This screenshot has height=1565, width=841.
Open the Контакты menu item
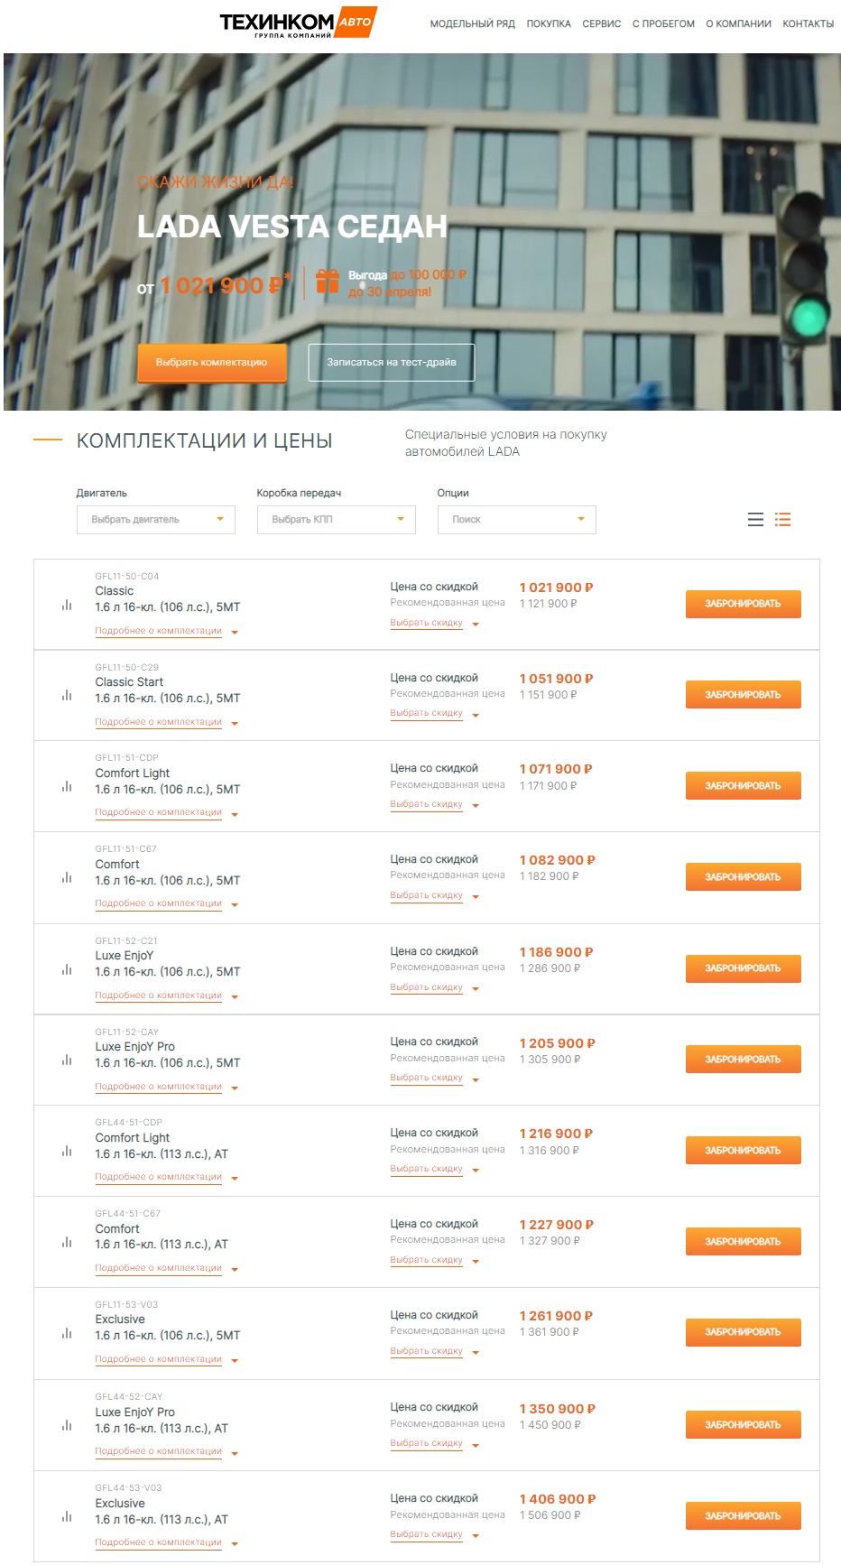(808, 24)
